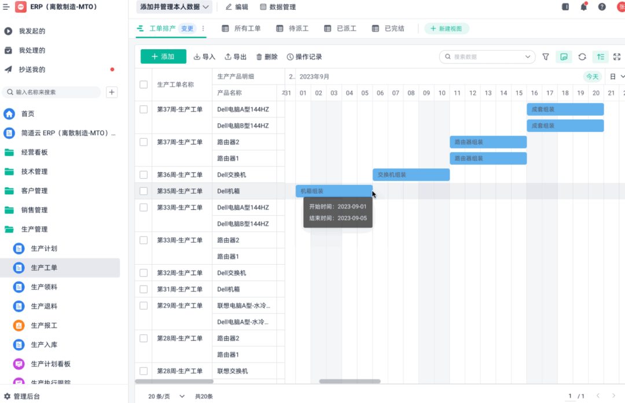This screenshot has height=403, width=625.
Task: Click the refresh data icon
Action: click(582, 57)
